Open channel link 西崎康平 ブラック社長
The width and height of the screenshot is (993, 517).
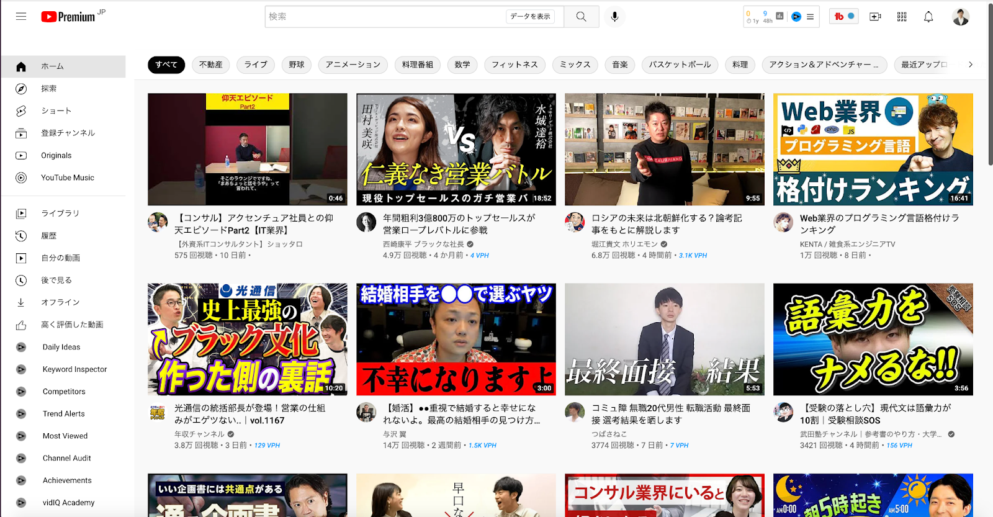[423, 245]
